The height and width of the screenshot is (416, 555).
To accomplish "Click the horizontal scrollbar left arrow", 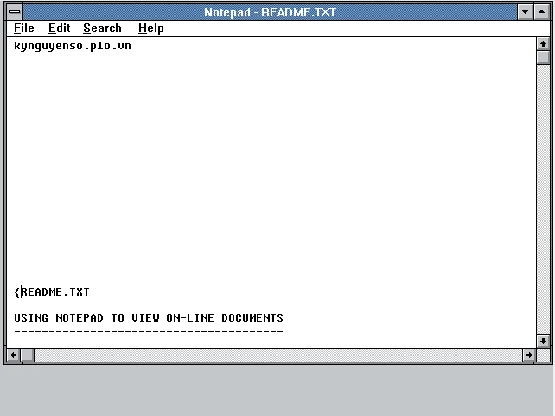I will [13, 355].
